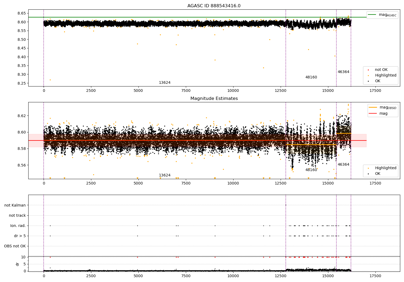Click 'Highlighted' entry in Magnitude Estimates legend

386,168
